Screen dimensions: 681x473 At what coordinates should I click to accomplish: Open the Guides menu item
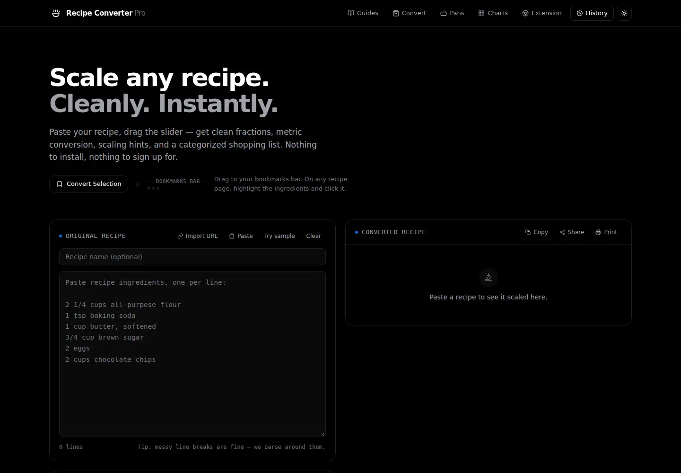(363, 13)
